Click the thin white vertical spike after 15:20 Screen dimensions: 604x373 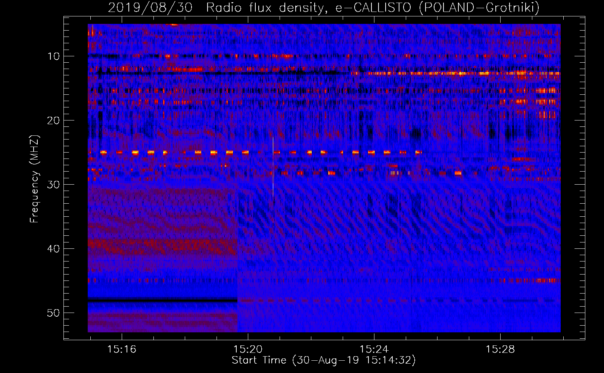tap(273, 167)
